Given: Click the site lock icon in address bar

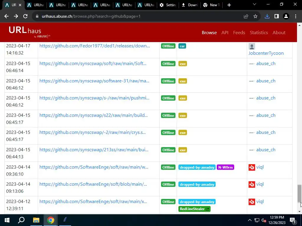Looking at the screenshot, I should (x=37, y=16).
